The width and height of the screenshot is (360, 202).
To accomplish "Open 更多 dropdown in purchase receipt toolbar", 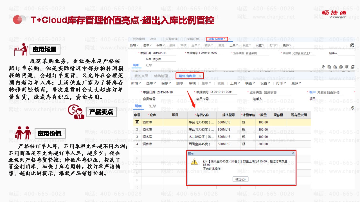I will tap(287, 45).
